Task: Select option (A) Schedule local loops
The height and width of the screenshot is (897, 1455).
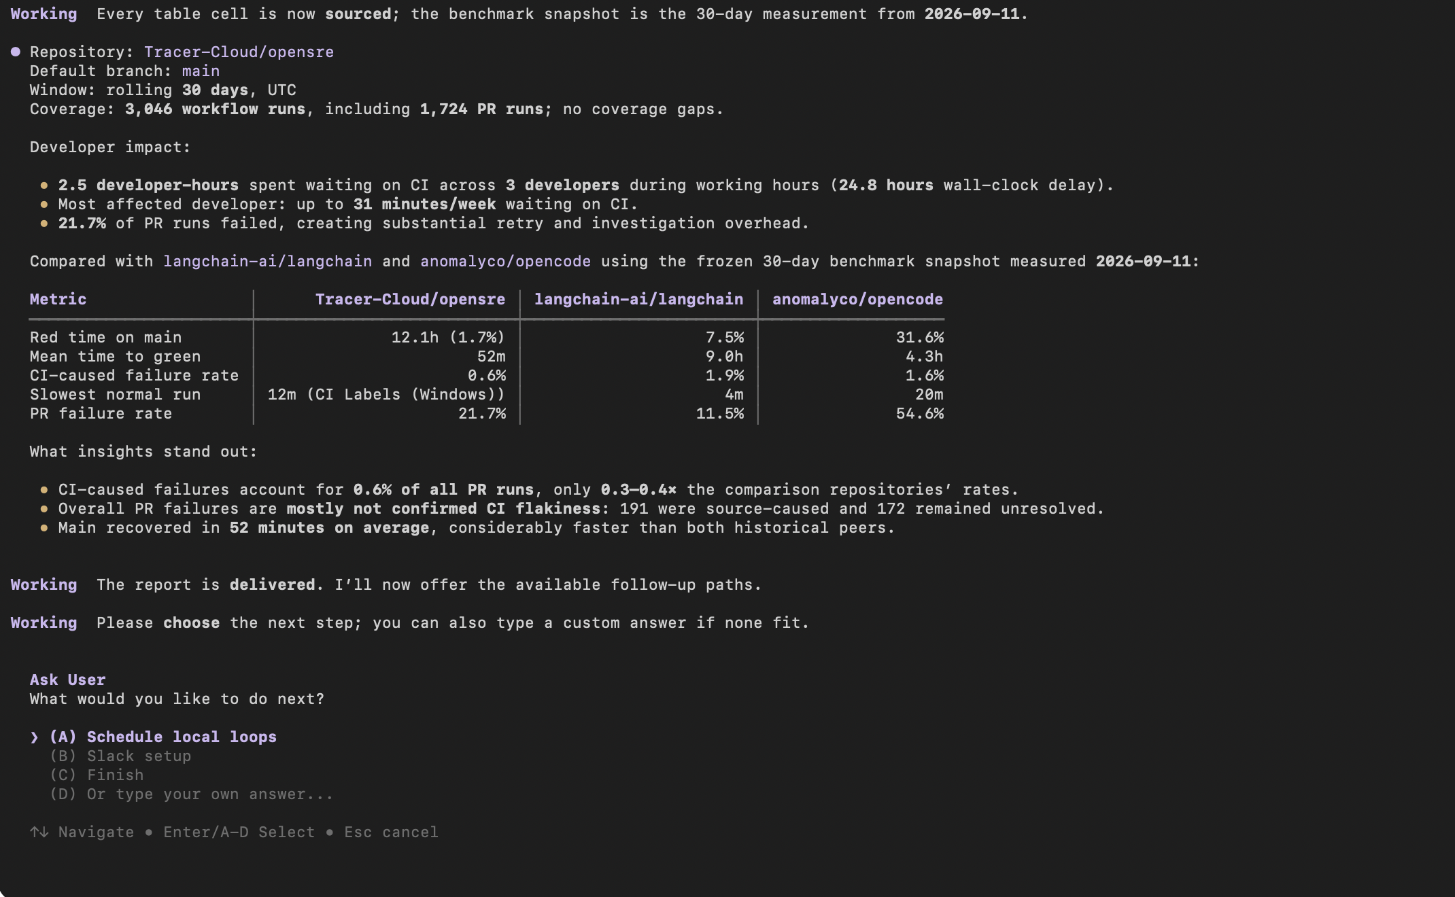Action: tap(163, 737)
